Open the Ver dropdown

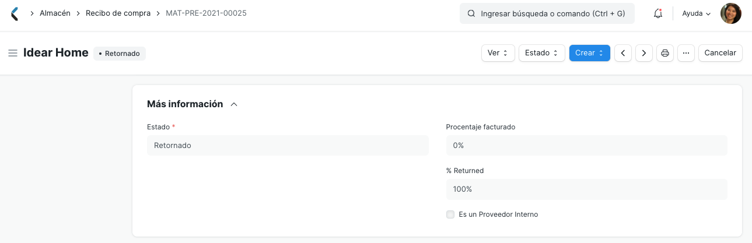pos(498,53)
